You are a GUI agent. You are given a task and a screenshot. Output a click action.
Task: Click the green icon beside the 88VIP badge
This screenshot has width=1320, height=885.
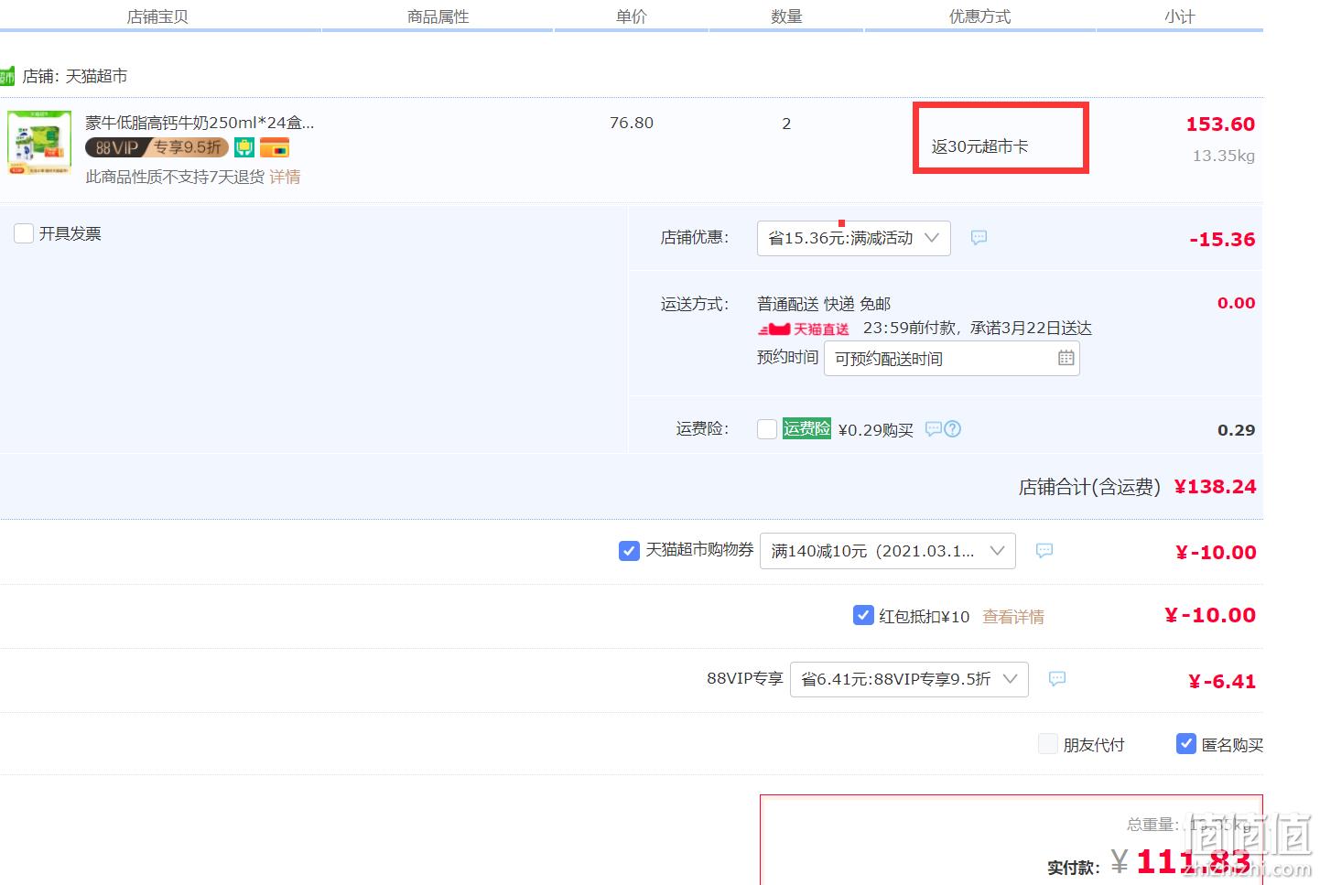pos(244,147)
